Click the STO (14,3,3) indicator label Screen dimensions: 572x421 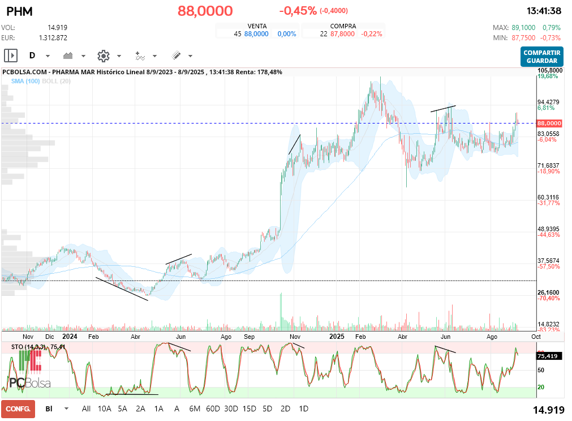pos(29,347)
